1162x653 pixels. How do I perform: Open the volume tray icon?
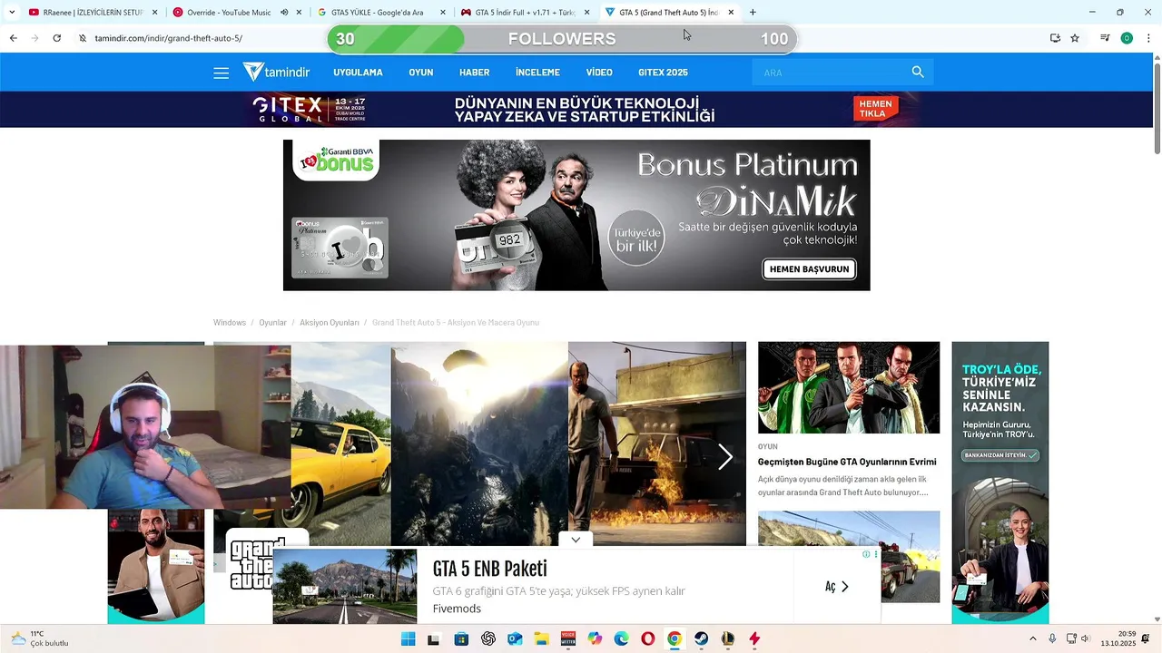[x=1085, y=638]
